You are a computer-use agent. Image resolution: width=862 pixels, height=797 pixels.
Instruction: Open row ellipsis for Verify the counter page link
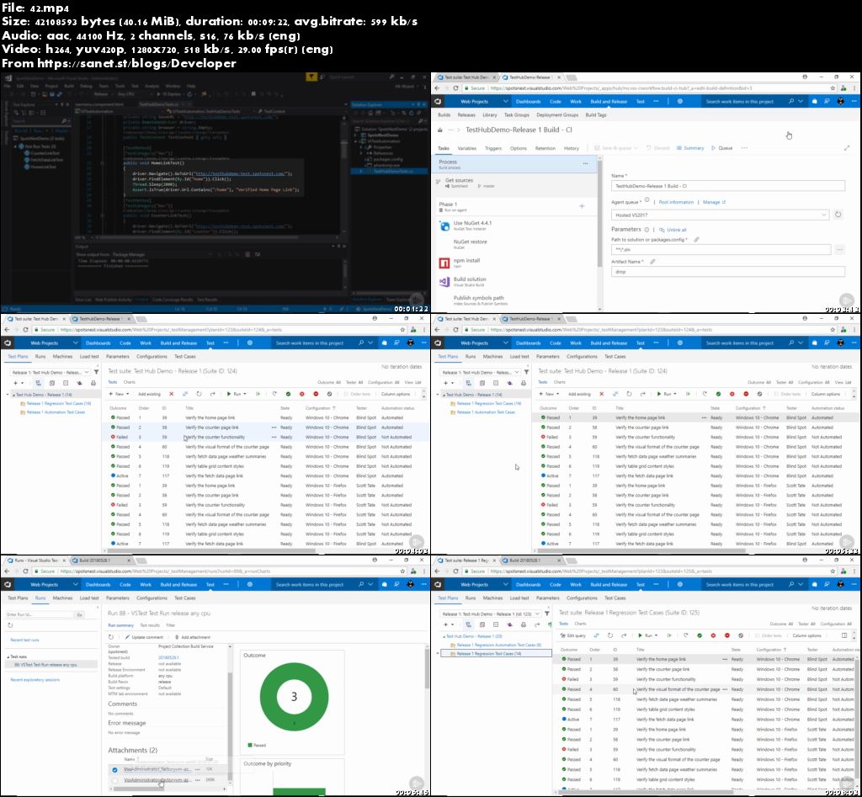(274, 427)
